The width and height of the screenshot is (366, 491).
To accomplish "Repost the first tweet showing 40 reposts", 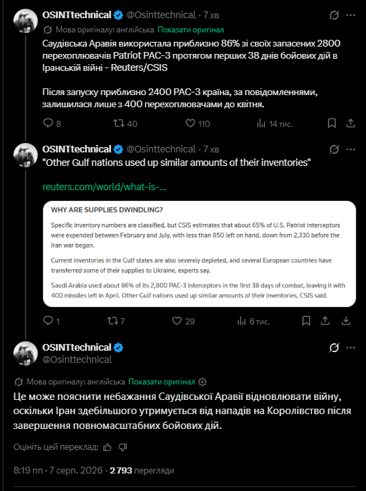I will pos(125,123).
